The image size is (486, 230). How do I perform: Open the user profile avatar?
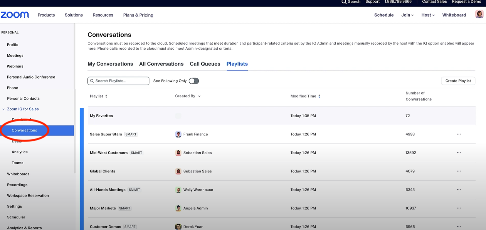(479, 15)
